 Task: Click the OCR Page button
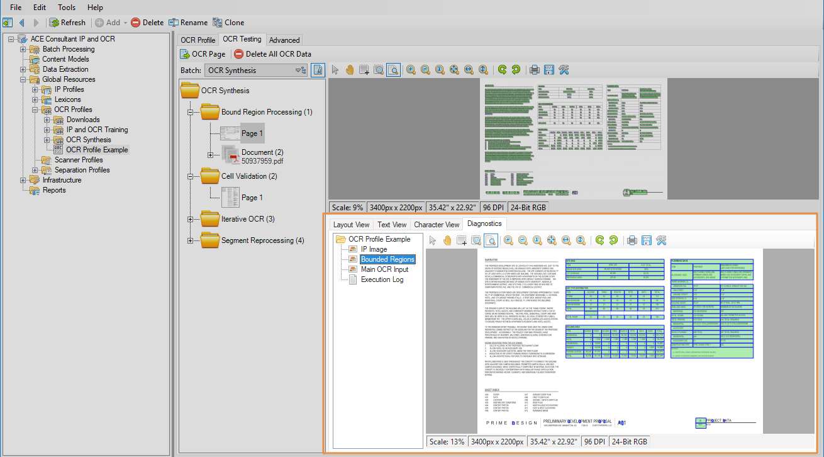(x=203, y=54)
